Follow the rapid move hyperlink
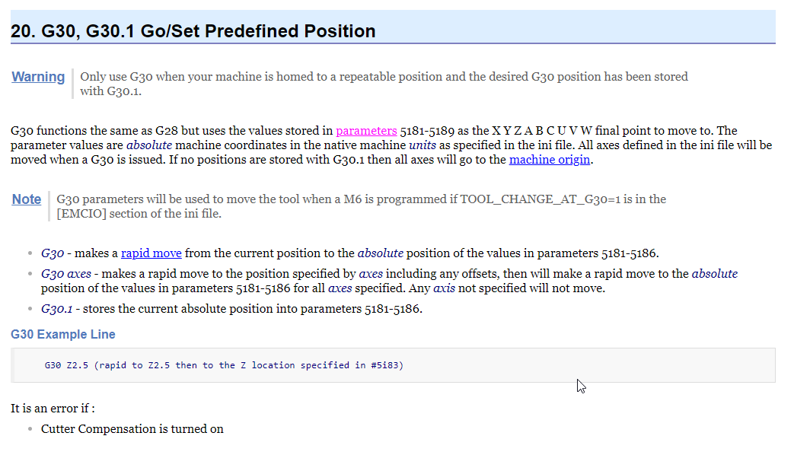This screenshot has height=455, width=794. 151,253
